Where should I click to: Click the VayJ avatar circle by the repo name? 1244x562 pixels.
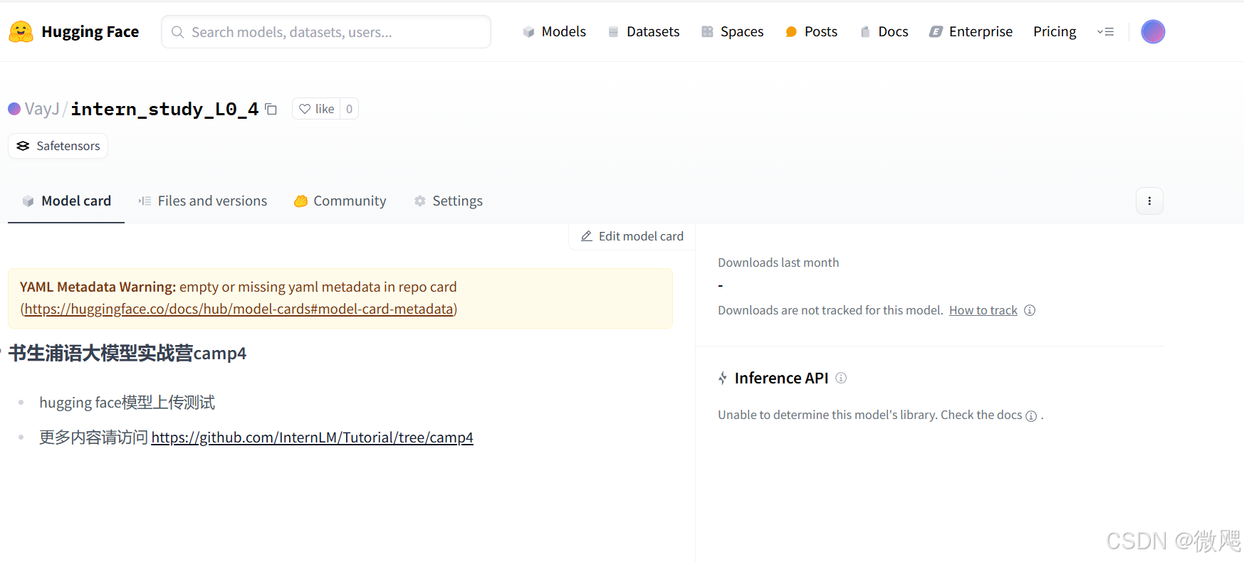point(14,109)
